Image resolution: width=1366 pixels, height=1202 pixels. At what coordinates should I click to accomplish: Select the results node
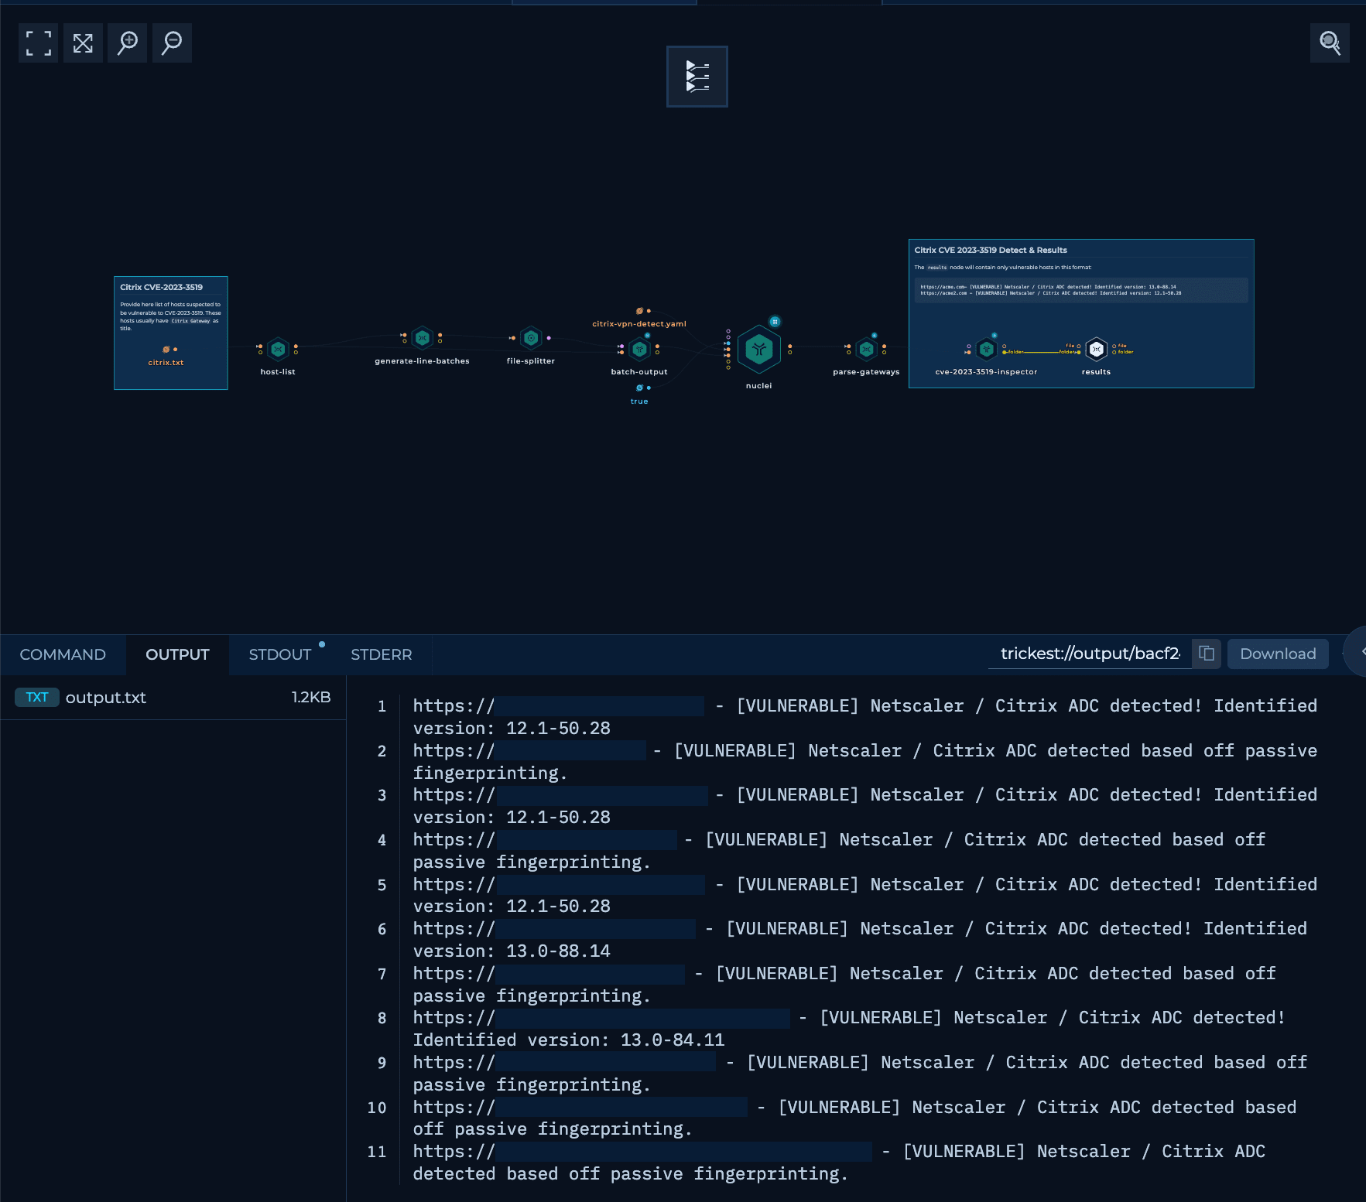point(1097,350)
